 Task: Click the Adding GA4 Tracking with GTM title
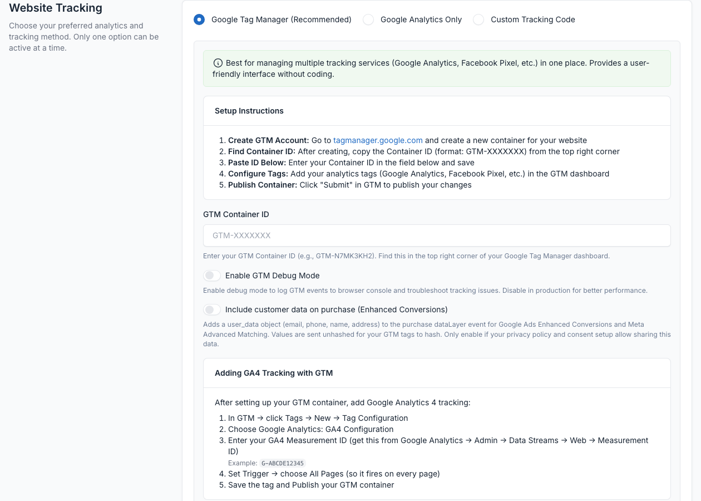[x=274, y=373]
